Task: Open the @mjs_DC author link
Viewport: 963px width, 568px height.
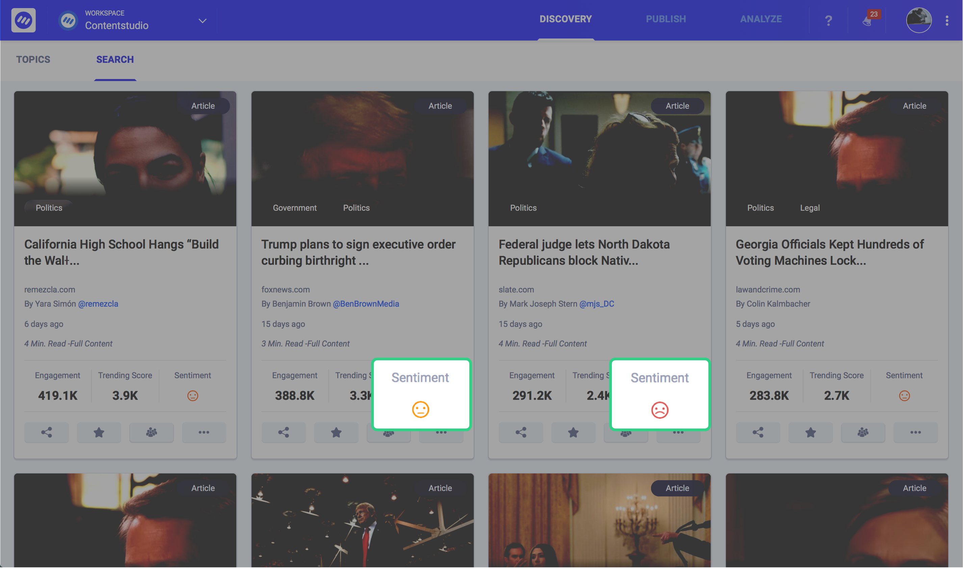Action: coord(596,304)
